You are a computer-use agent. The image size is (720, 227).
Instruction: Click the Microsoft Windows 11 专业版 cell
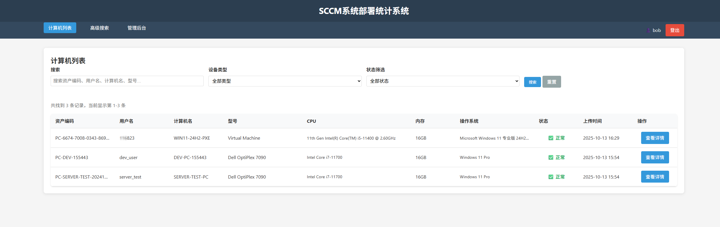(494, 138)
